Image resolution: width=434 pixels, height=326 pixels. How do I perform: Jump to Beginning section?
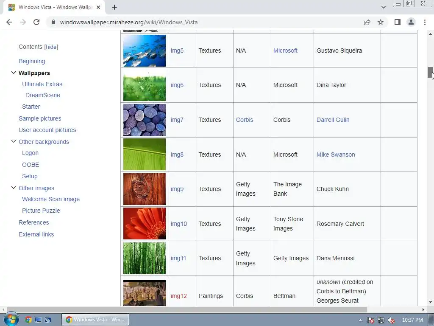point(32,61)
